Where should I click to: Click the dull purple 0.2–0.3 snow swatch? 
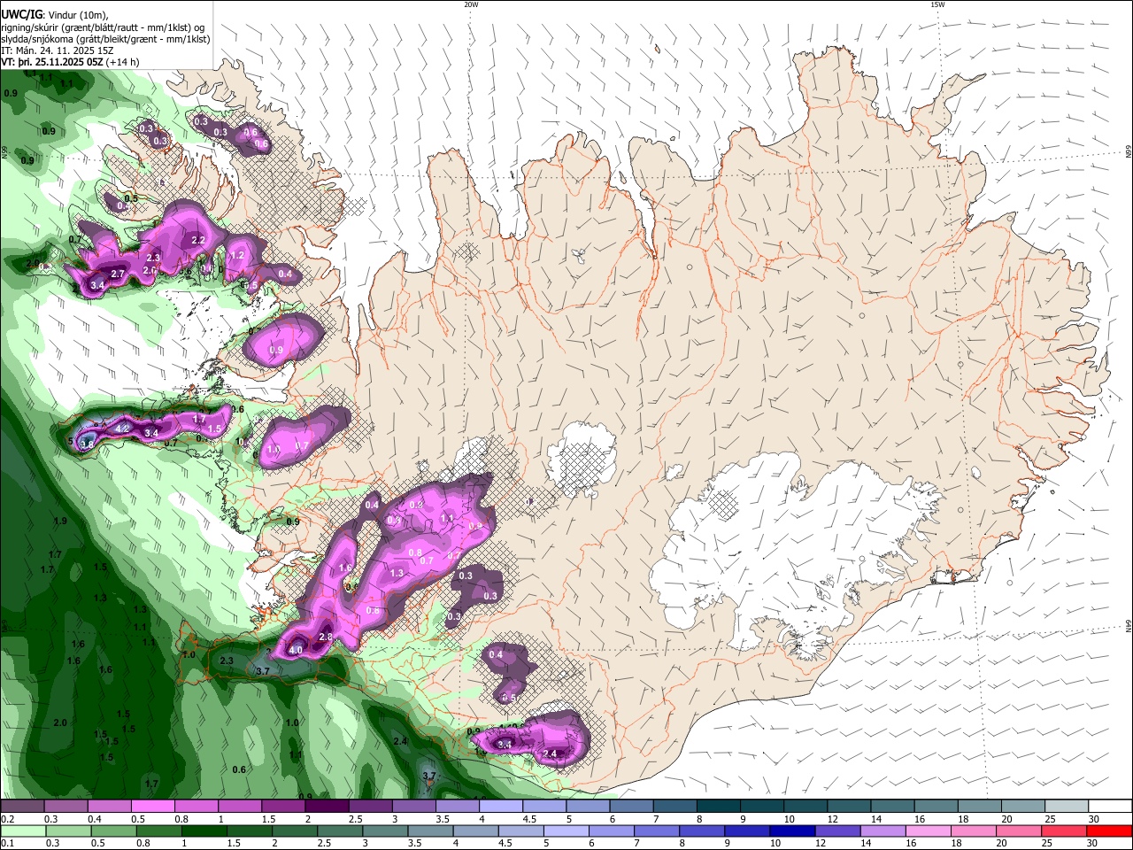click(22, 806)
